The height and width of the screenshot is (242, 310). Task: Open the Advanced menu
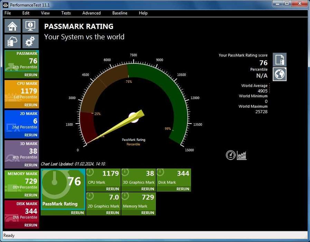[91, 13]
